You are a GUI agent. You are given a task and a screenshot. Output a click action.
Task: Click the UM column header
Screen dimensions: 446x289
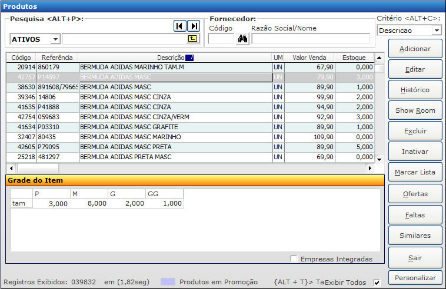[x=278, y=58]
